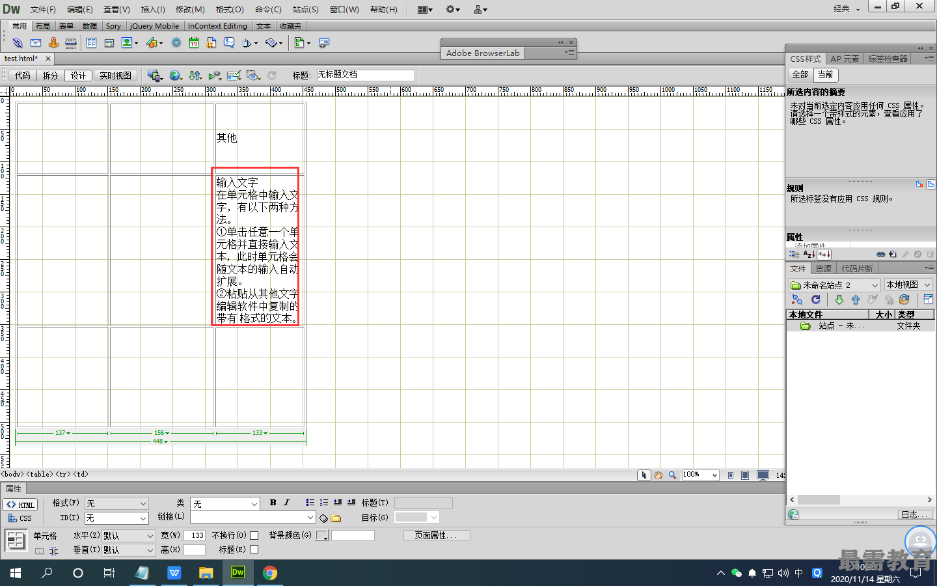Open the 本地视图 view dropdown

908,285
